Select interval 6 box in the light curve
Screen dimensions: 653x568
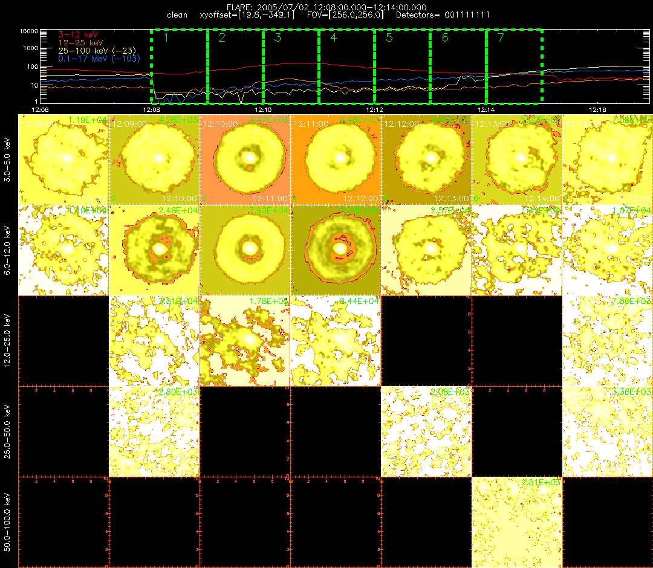(458, 66)
